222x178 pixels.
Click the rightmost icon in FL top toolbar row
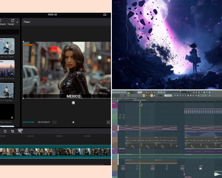coord(209,93)
